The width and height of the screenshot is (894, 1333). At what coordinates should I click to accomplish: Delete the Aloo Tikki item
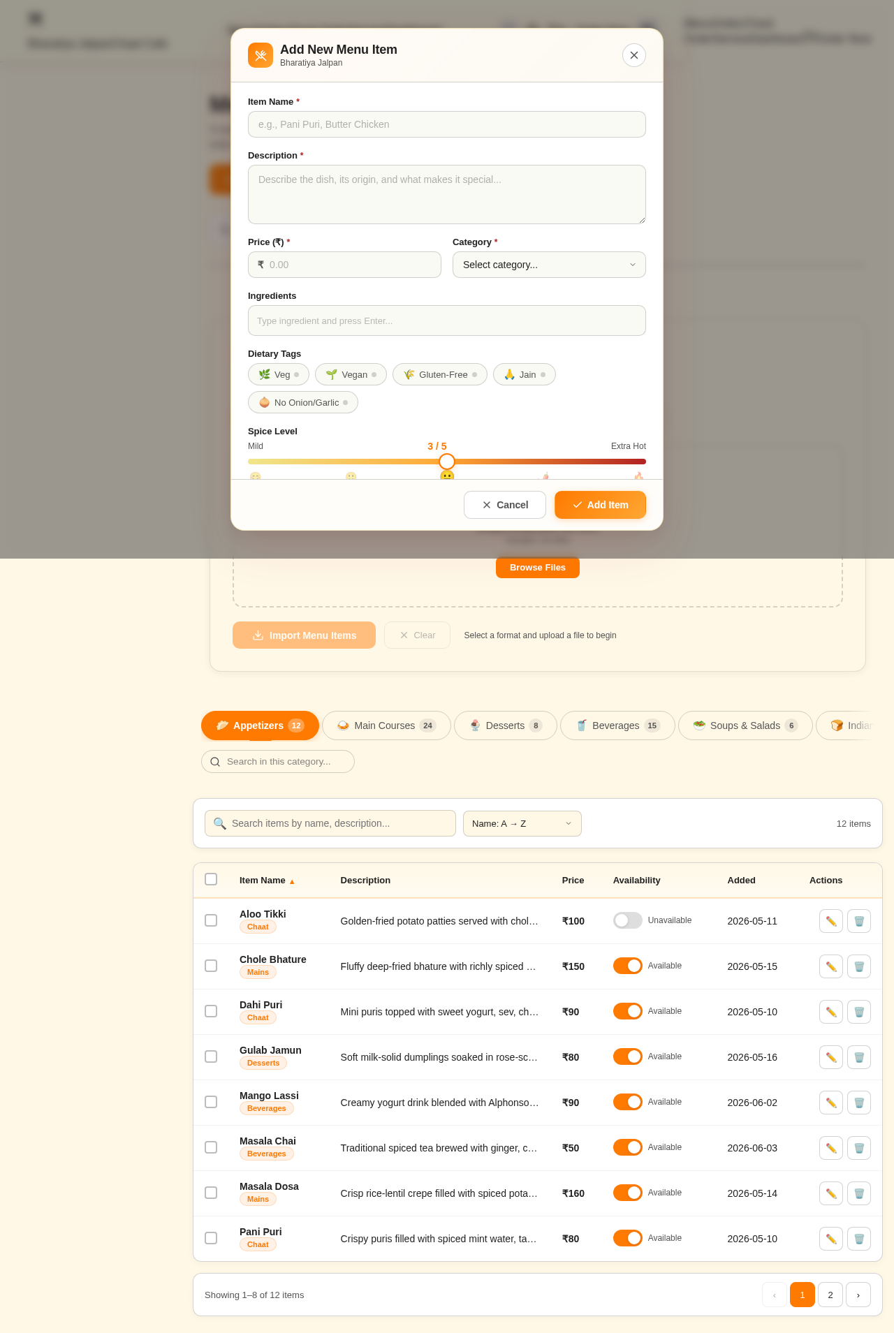[x=859, y=921]
